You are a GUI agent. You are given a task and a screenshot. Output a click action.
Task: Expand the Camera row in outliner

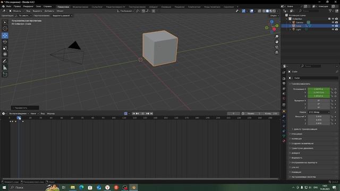point(290,22)
